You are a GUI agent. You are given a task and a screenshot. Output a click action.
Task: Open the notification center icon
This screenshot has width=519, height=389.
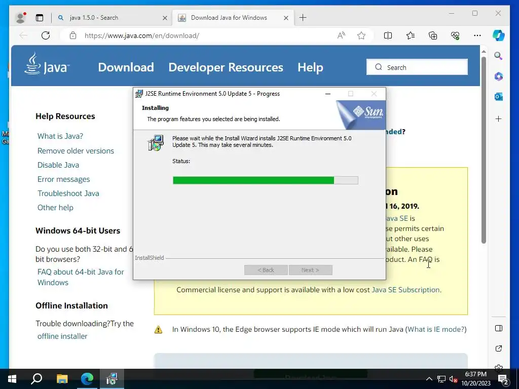coord(503,379)
